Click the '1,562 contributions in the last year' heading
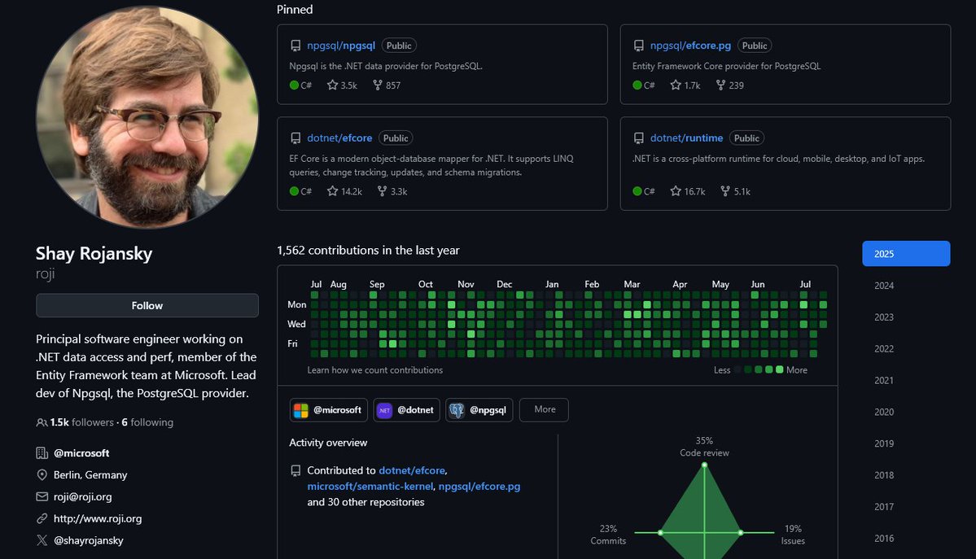976x559 pixels. click(368, 251)
